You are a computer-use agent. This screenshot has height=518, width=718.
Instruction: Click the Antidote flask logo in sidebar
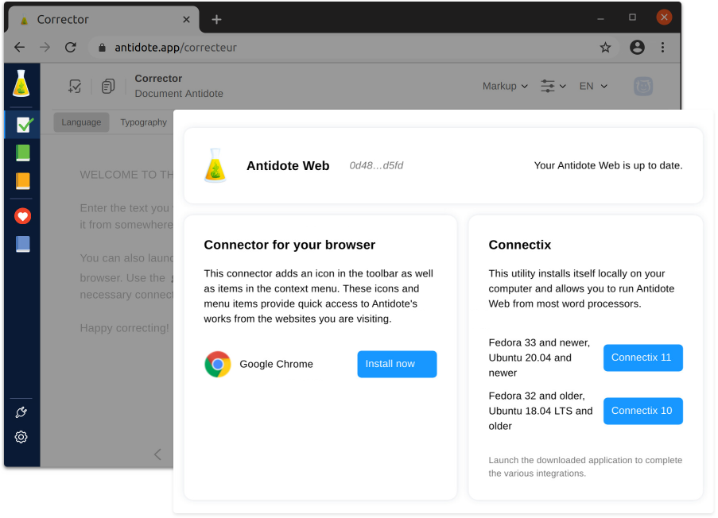pyautogui.click(x=21, y=83)
